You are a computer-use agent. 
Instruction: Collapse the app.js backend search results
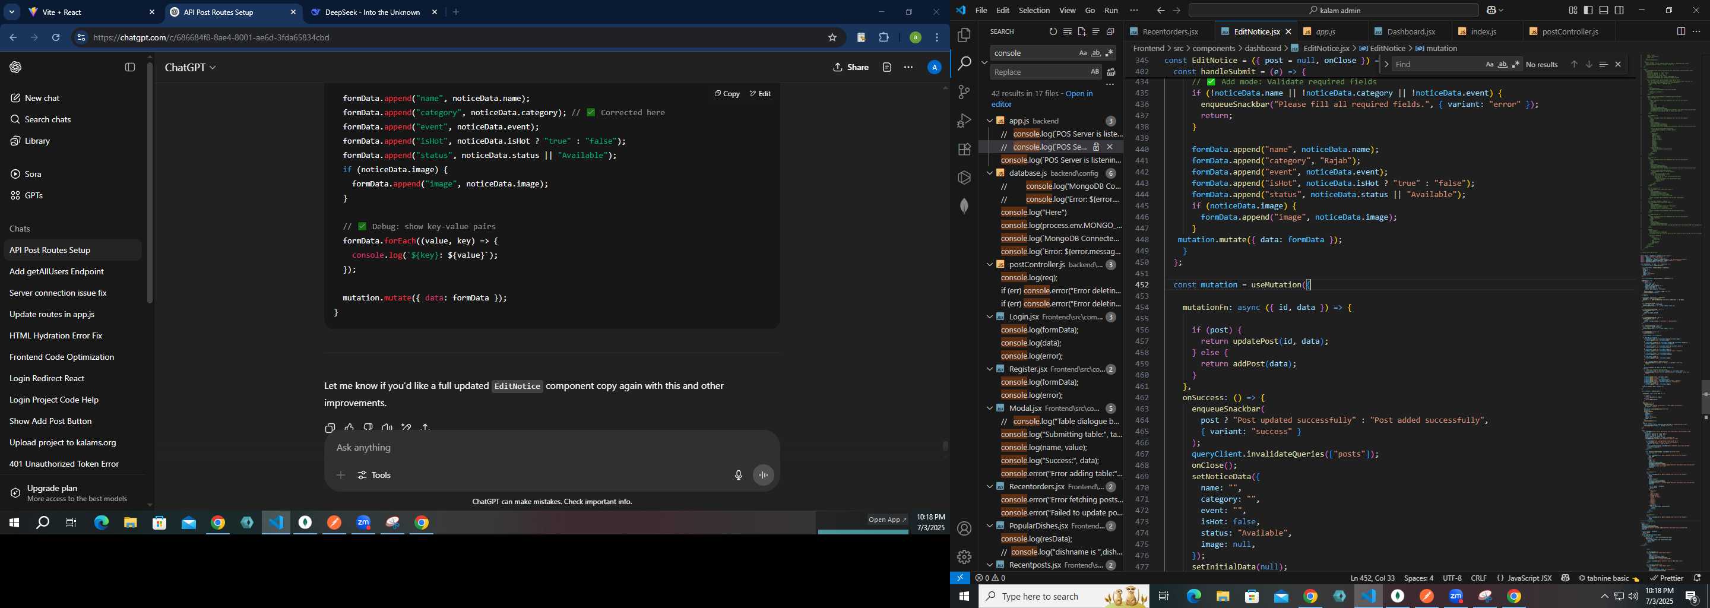pos(990,121)
